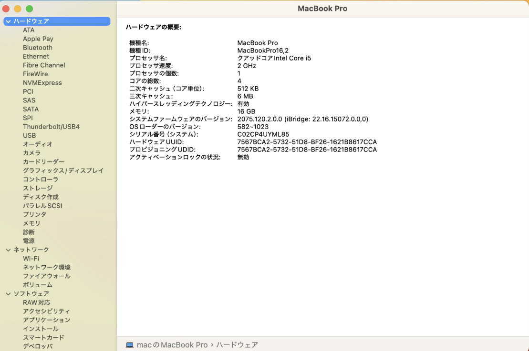Select the Apple Pay item
This screenshot has width=529, height=351.
(x=38, y=39)
